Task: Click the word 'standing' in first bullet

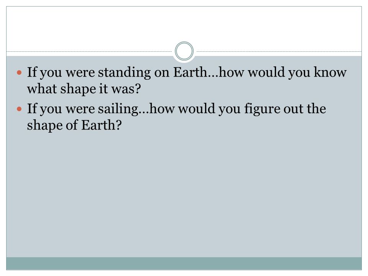Action: pos(124,72)
